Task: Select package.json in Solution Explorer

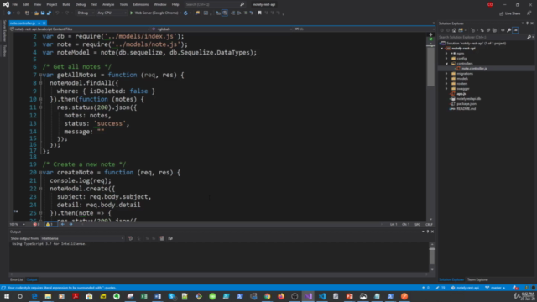Action: click(x=467, y=104)
